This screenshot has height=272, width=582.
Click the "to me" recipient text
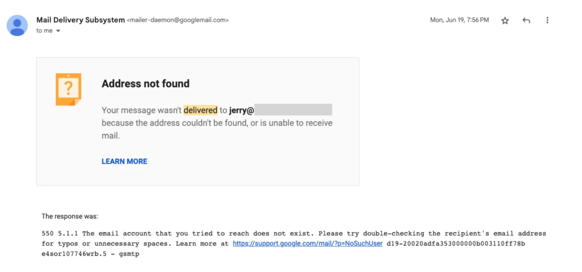coord(44,31)
